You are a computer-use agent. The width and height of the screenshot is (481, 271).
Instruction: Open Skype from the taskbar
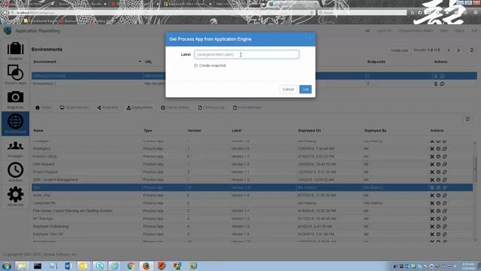99,266
